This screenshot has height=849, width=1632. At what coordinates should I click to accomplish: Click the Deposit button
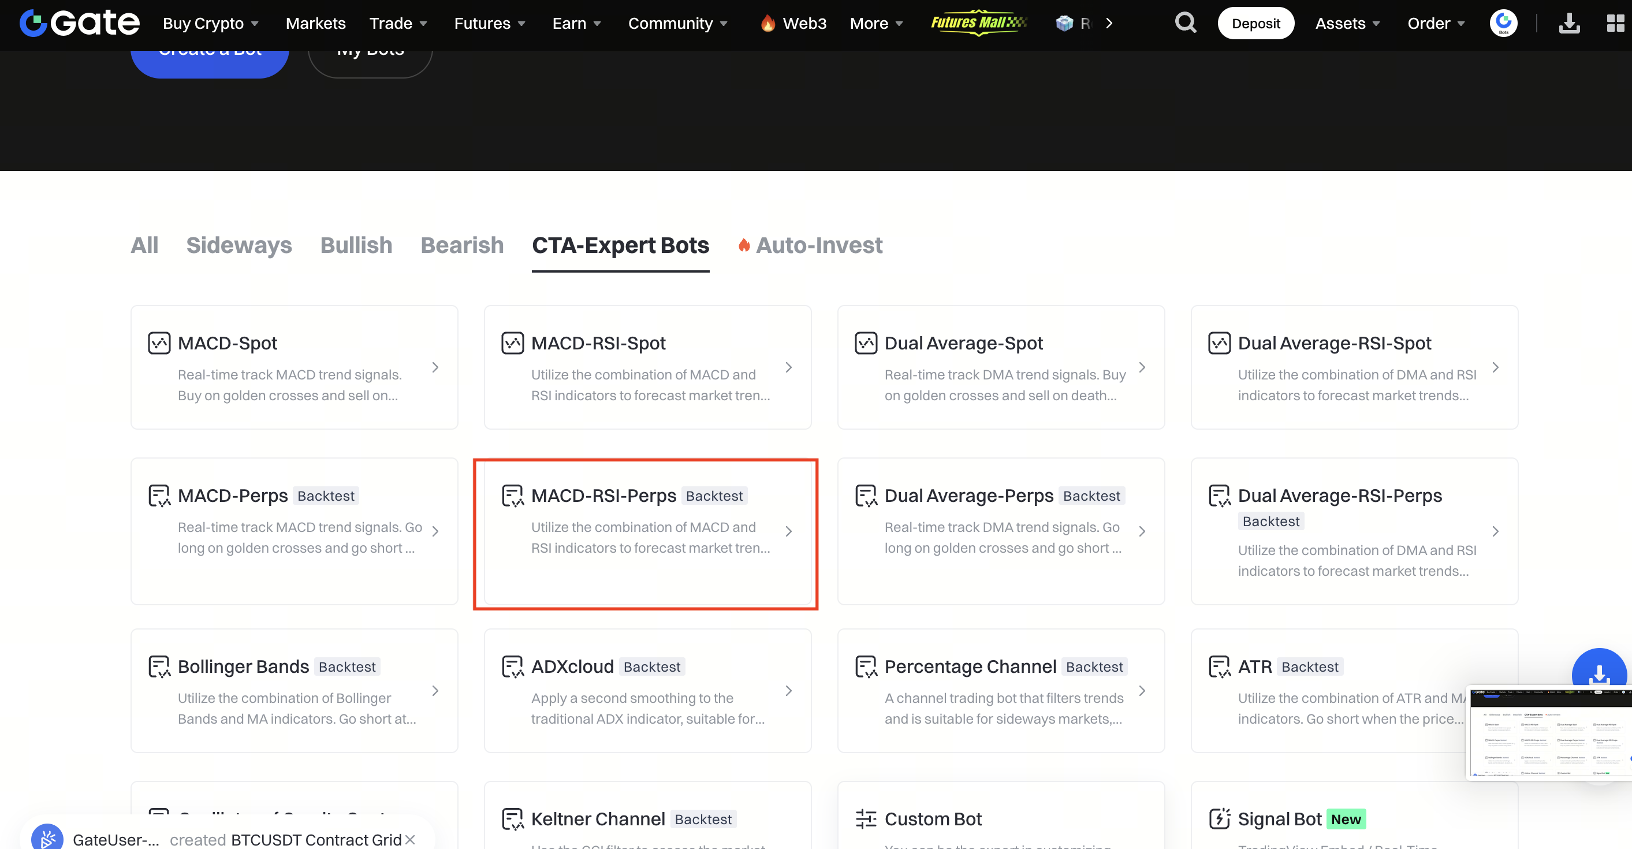pyautogui.click(x=1255, y=24)
